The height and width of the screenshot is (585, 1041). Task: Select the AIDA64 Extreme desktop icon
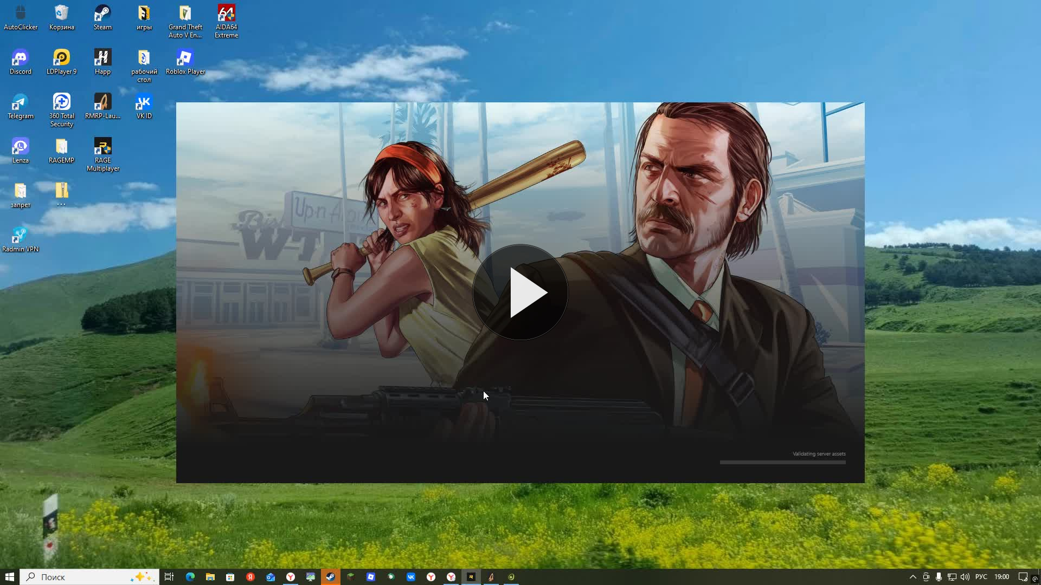(x=226, y=22)
